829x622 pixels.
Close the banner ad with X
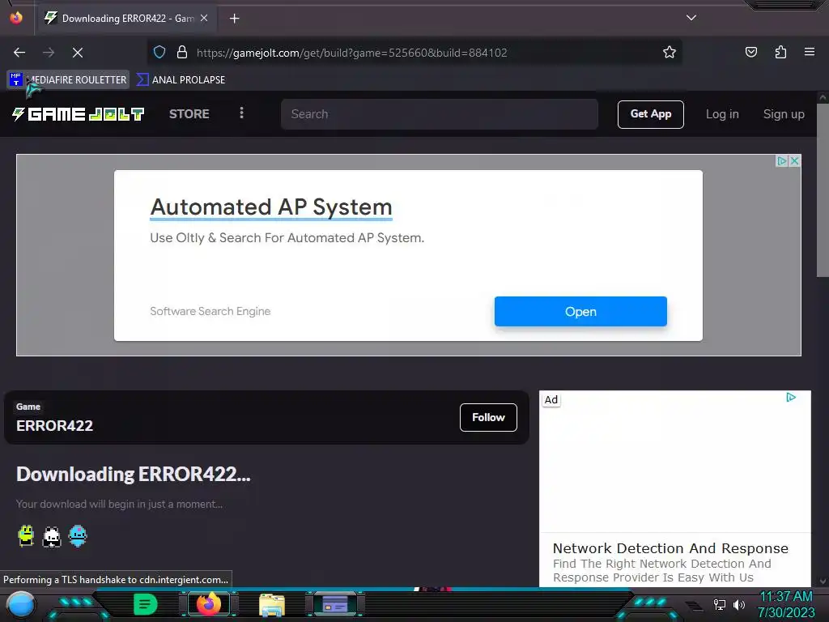pyautogui.click(x=794, y=161)
